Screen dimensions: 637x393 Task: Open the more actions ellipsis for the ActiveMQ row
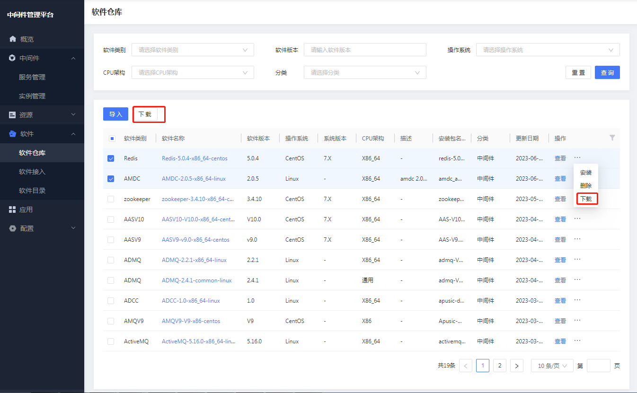577,341
